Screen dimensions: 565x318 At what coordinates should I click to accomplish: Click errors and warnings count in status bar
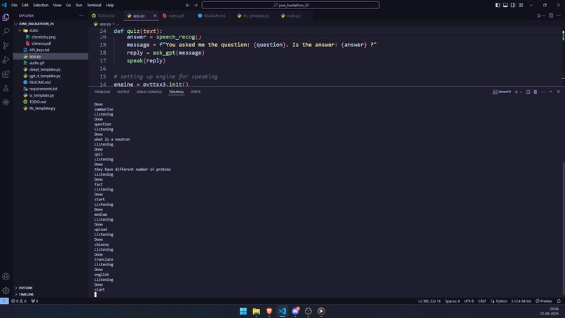click(19, 301)
